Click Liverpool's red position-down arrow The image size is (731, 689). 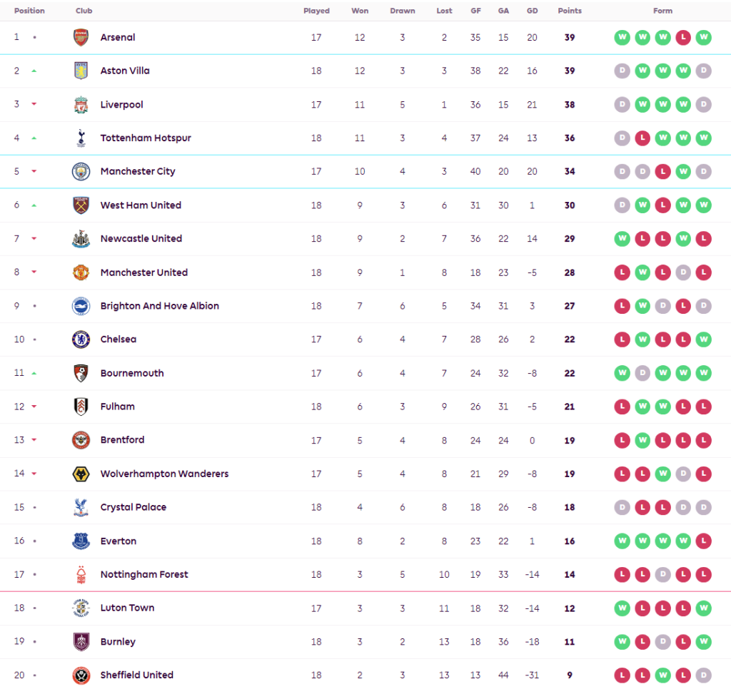[x=34, y=105]
